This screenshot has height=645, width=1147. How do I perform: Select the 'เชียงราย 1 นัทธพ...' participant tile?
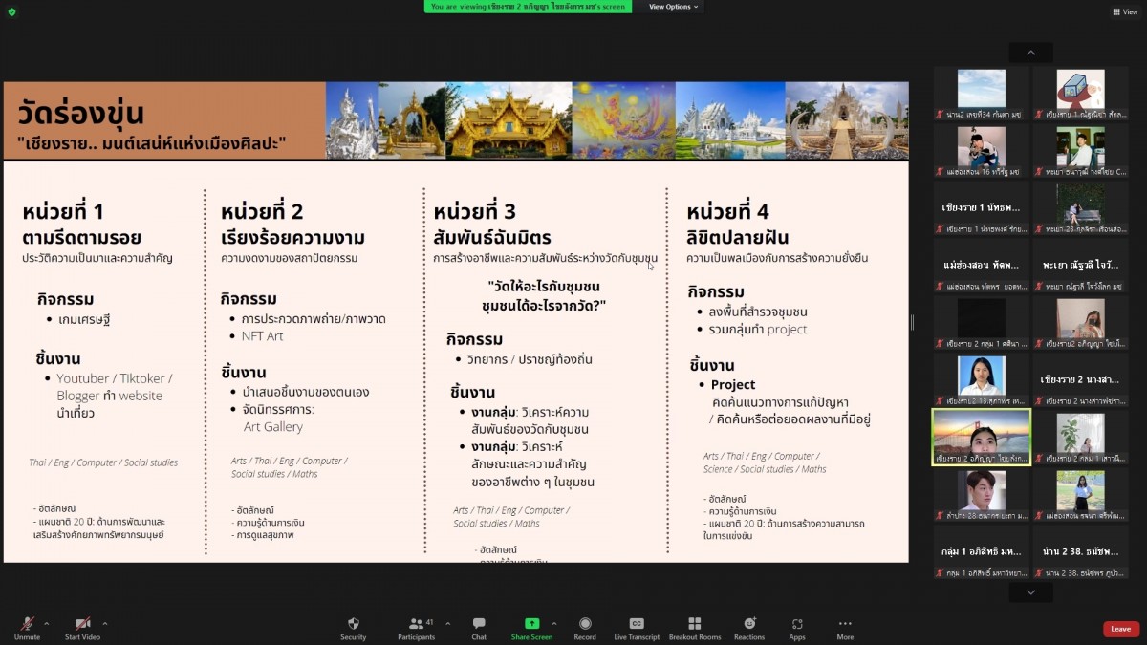982,207
